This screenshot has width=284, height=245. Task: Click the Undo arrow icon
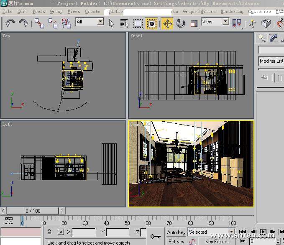(10, 23)
